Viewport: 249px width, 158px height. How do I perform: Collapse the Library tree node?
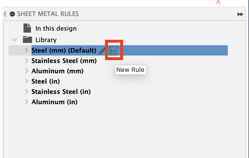[x=15, y=40]
